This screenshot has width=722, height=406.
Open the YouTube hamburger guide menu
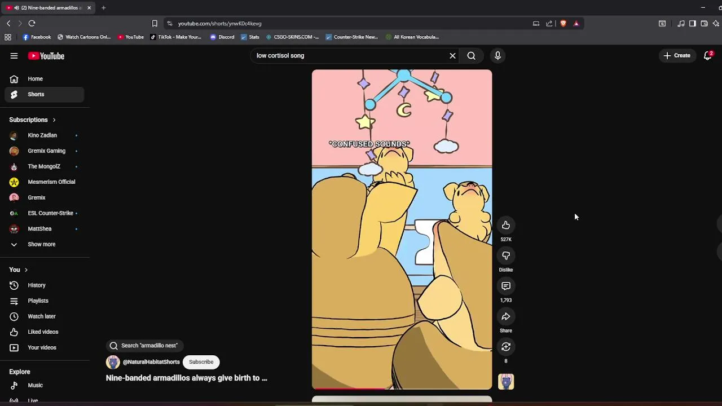click(x=14, y=56)
